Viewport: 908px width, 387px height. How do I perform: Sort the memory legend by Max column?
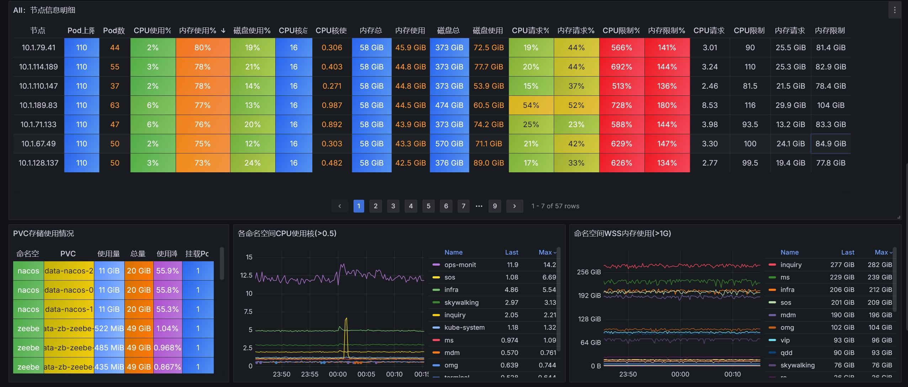[881, 252]
